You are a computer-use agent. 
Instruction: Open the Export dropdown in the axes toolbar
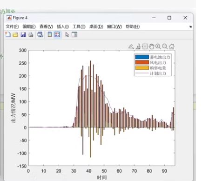[131, 47]
